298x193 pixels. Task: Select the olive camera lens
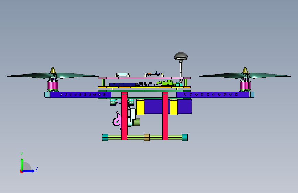pyautogui.click(x=136, y=122)
